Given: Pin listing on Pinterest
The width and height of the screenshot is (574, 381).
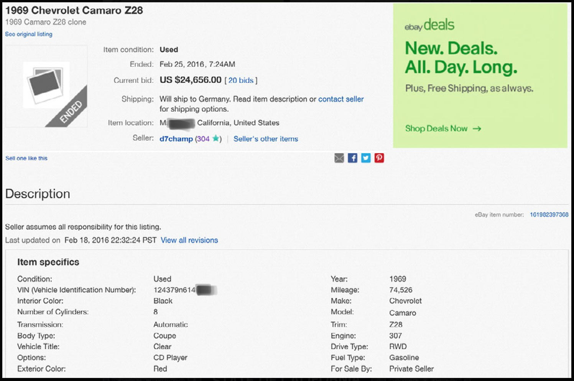Looking at the screenshot, I should coord(379,158).
